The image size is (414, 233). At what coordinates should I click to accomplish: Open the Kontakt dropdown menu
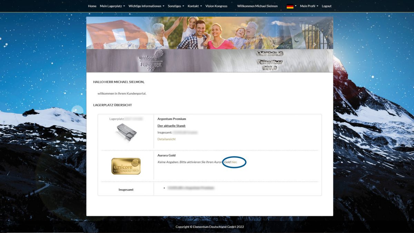pos(195,6)
